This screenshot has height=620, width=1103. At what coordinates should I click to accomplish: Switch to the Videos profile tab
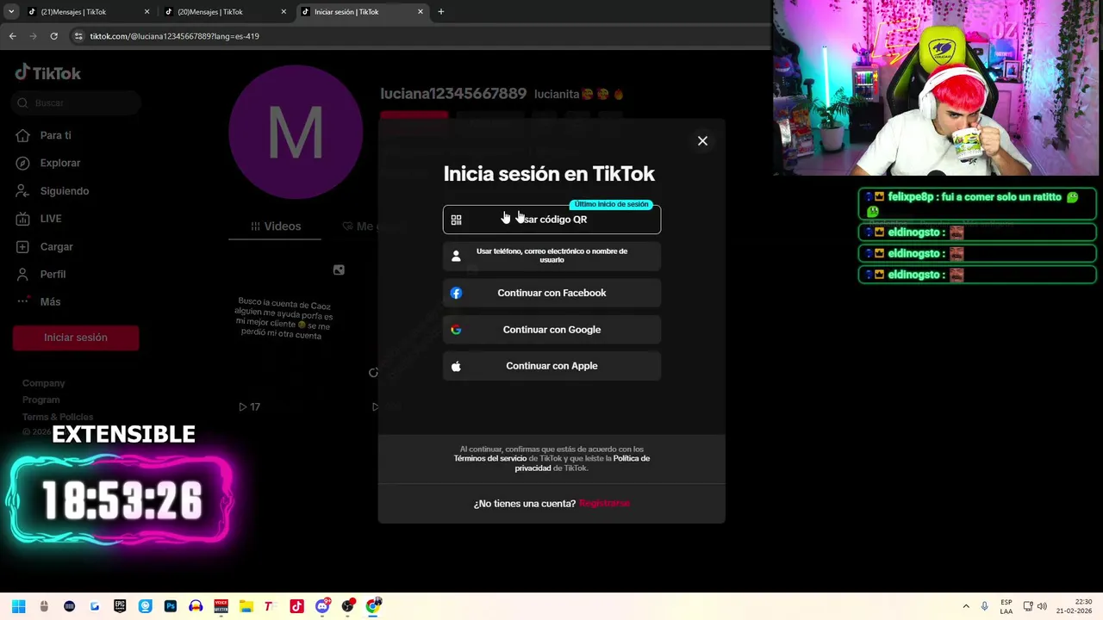tap(276, 226)
